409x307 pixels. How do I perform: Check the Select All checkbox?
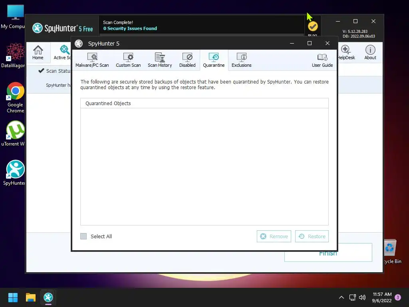tap(83, 236)
